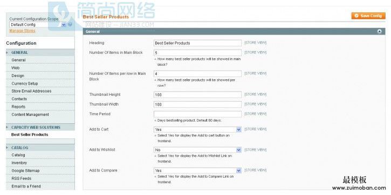This screenshot has width=391, height=195.
Task: Click the arrow icon beside the CATALOG sidebar group
Action: [x=7, y=148]
